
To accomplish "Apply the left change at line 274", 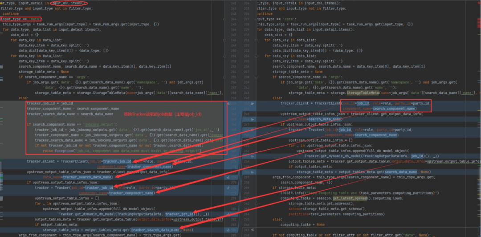I will [x=228, y=177].
